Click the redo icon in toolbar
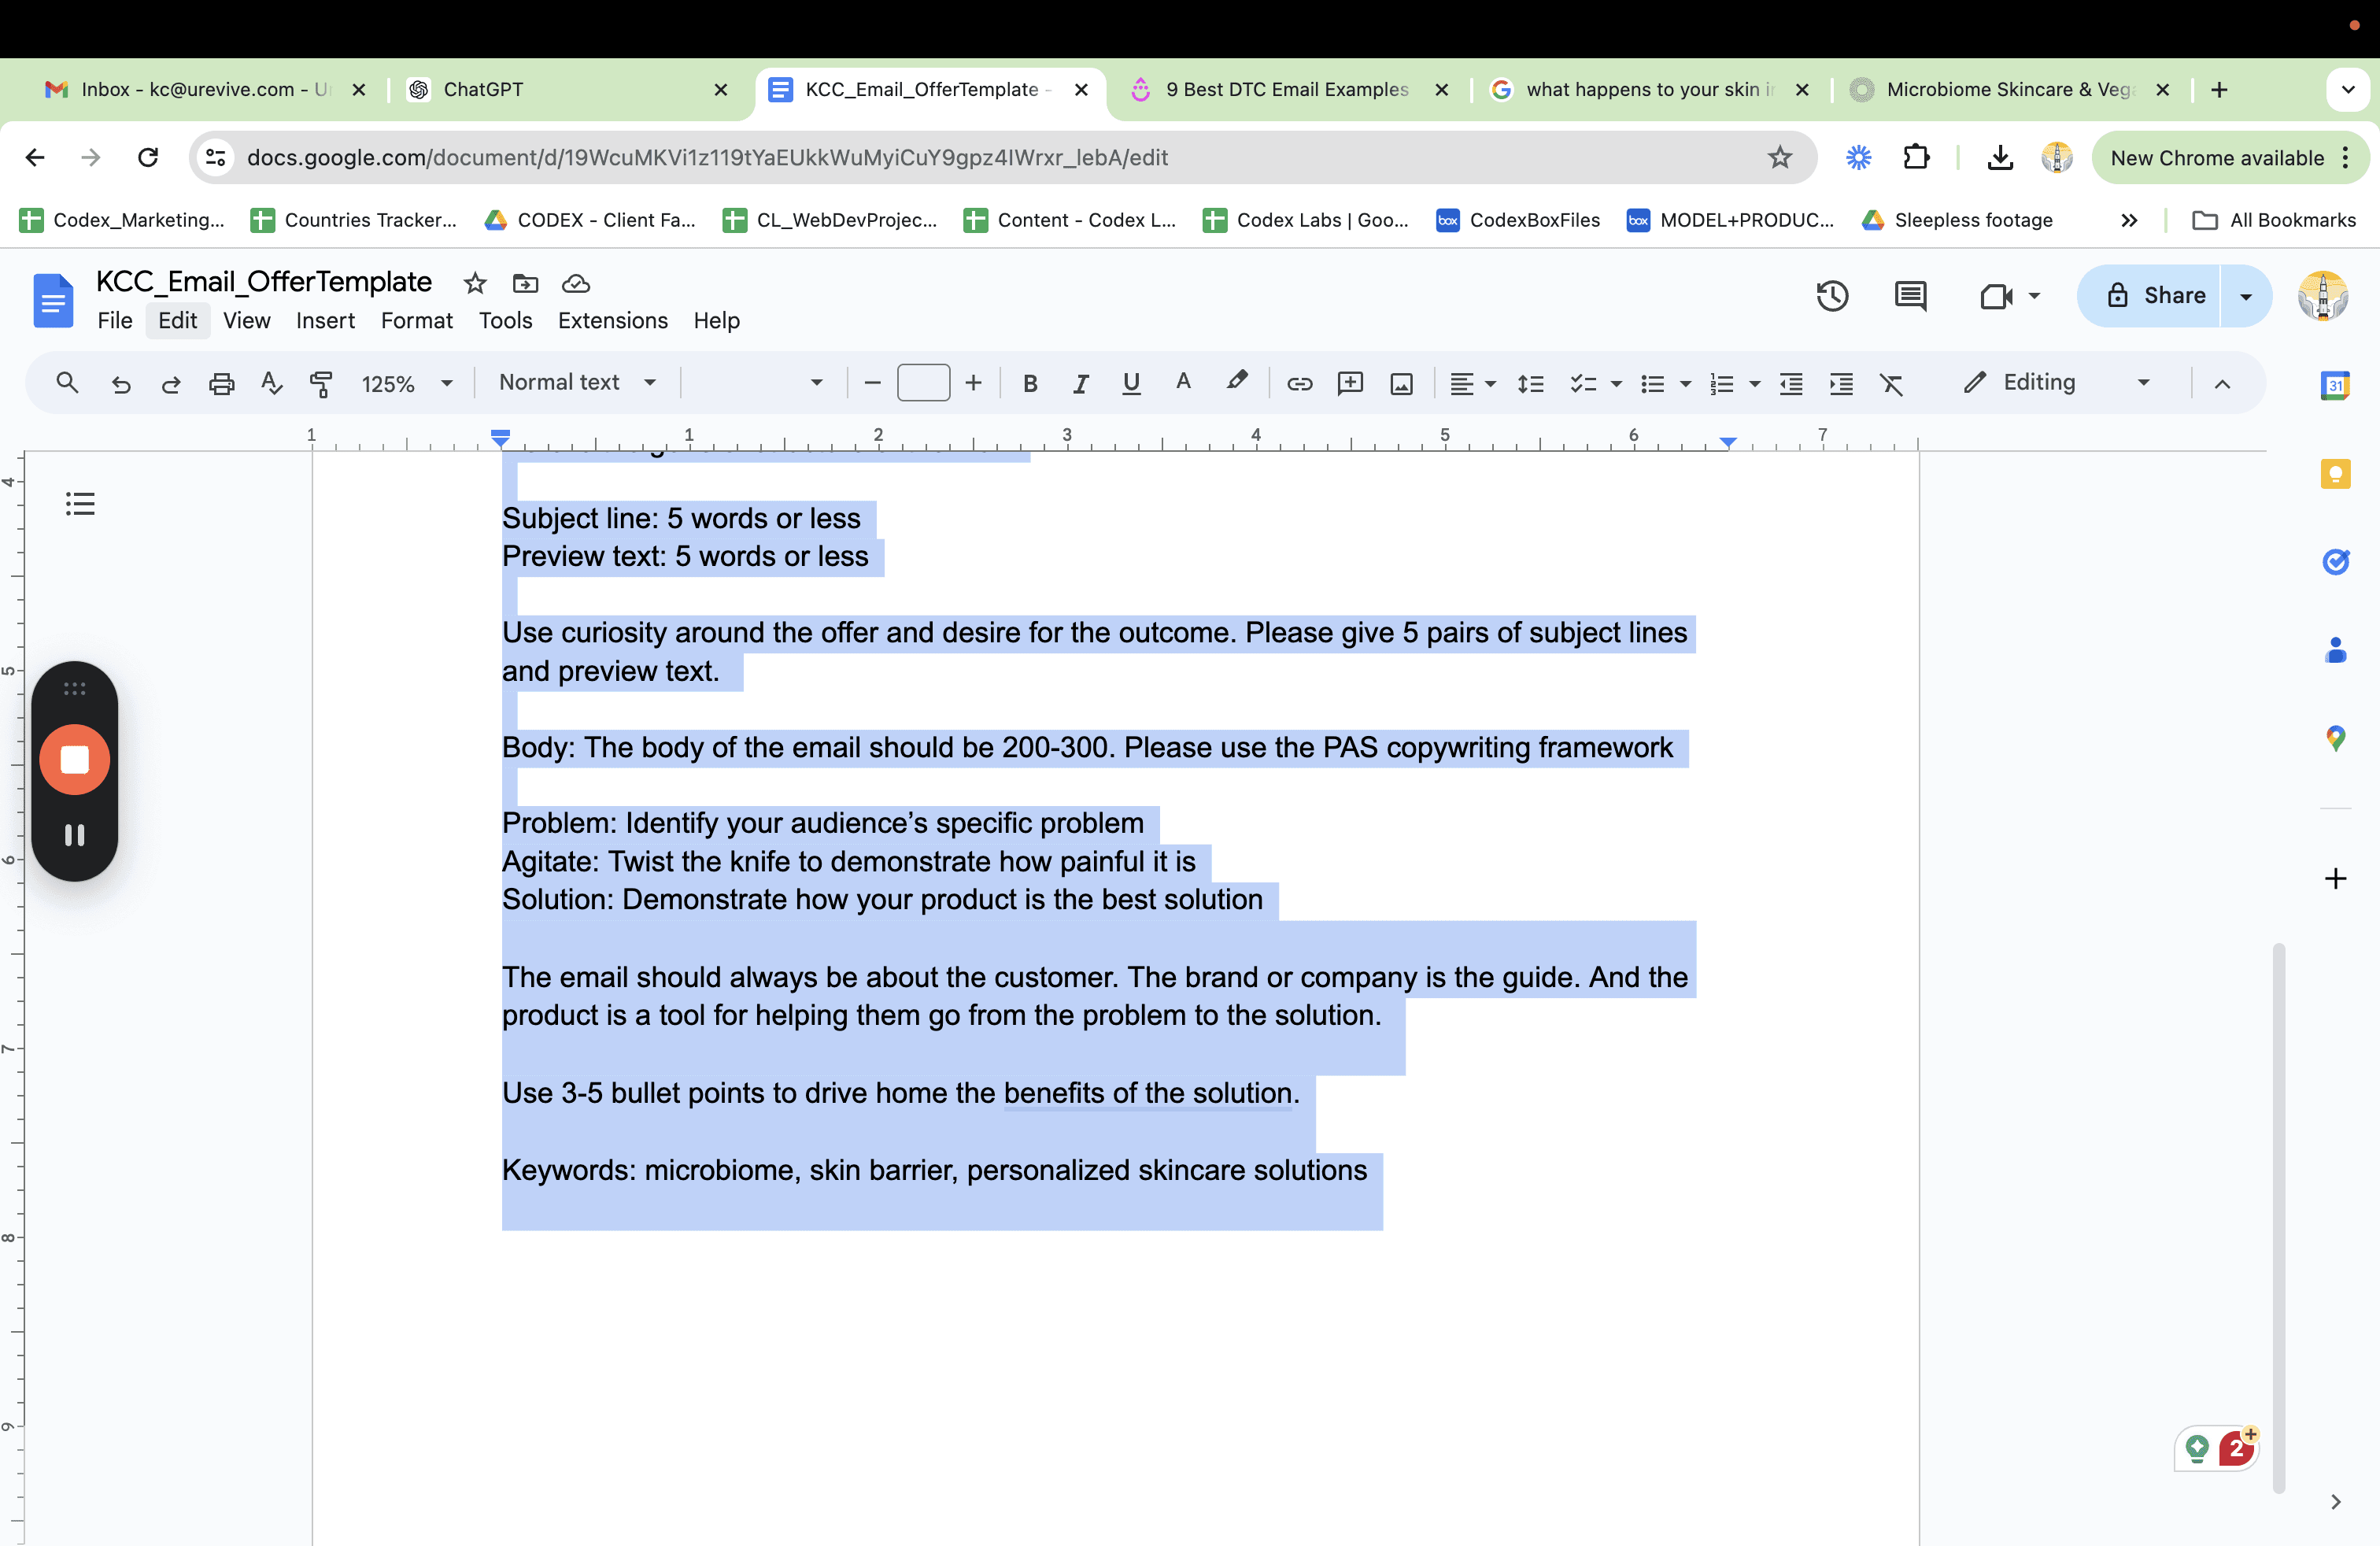 coord(171,384)
